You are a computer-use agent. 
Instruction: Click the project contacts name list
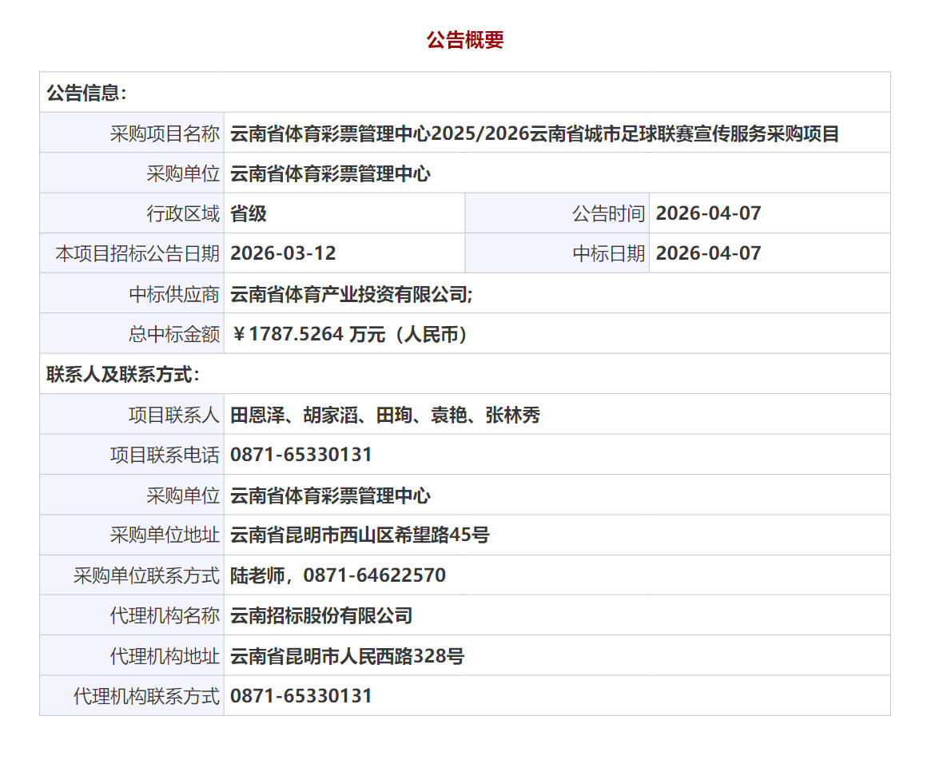(x=385, y=415)
